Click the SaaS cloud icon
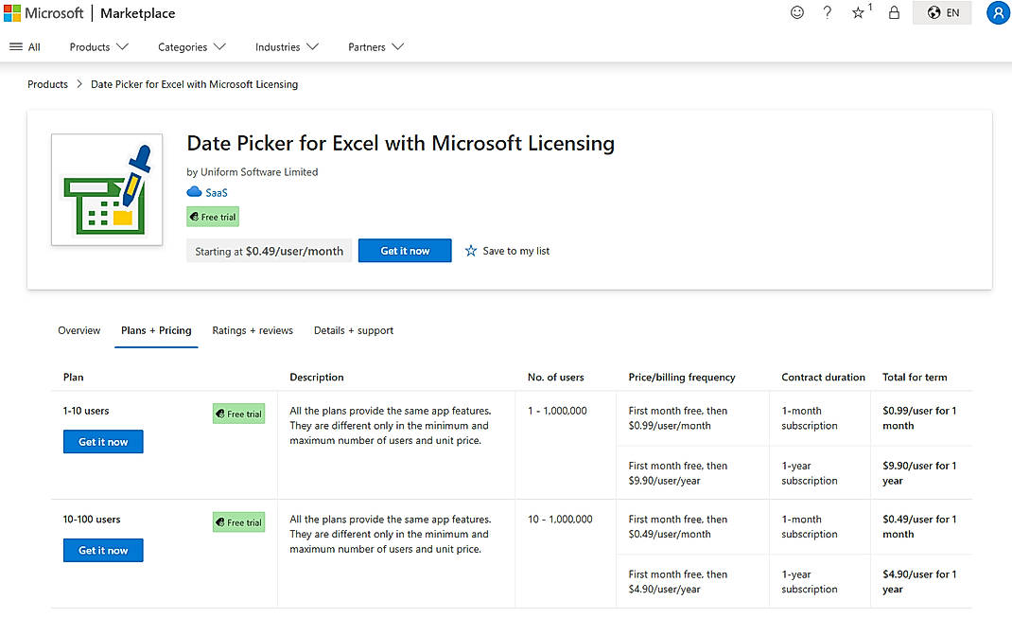Image resolution: width=1012 pixels, height=618 pixels. pyautogui.click(x=194, y=192)
